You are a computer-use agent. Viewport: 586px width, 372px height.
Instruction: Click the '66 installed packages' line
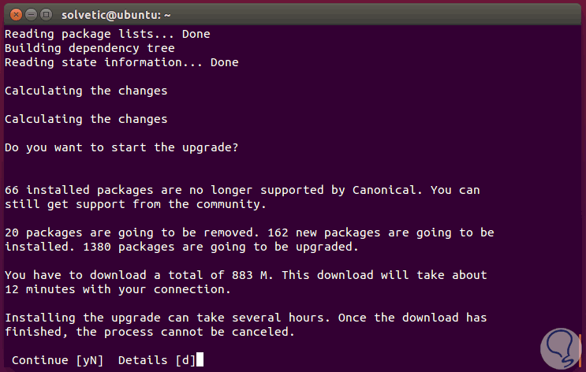pos(241,190)
